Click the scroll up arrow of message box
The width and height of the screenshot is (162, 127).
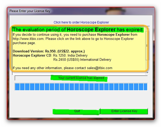[x=147, y=29]
